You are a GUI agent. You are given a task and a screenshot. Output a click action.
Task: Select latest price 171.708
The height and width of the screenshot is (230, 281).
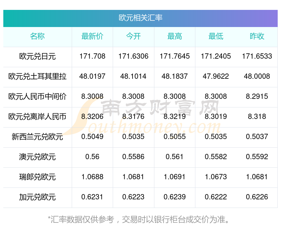[92, 56]
